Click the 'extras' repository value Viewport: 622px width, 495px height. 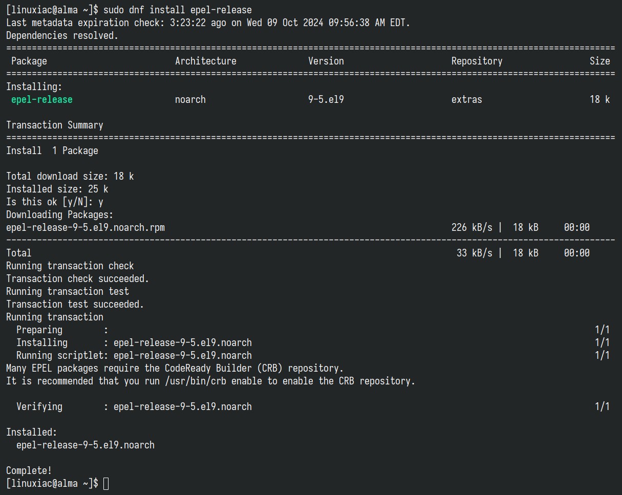(x=467, y=99)
